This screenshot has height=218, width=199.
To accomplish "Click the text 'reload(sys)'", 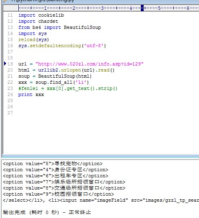I will coord(34,39).
